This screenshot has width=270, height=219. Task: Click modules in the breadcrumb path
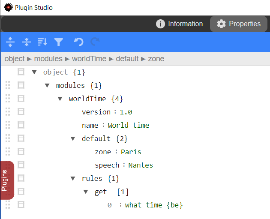pyautogui.click(x=48, y=59)
